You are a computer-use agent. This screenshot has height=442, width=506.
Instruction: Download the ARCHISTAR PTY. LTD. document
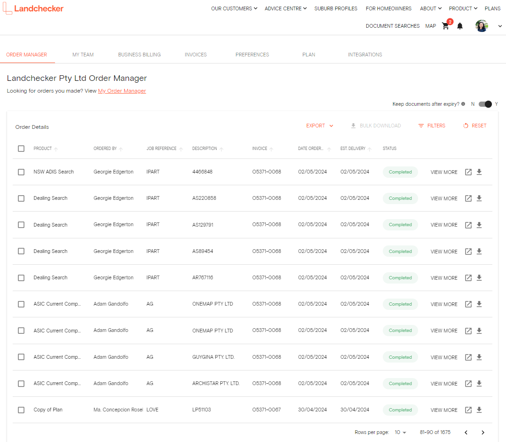pyautogui.click(x=479, y=384)
